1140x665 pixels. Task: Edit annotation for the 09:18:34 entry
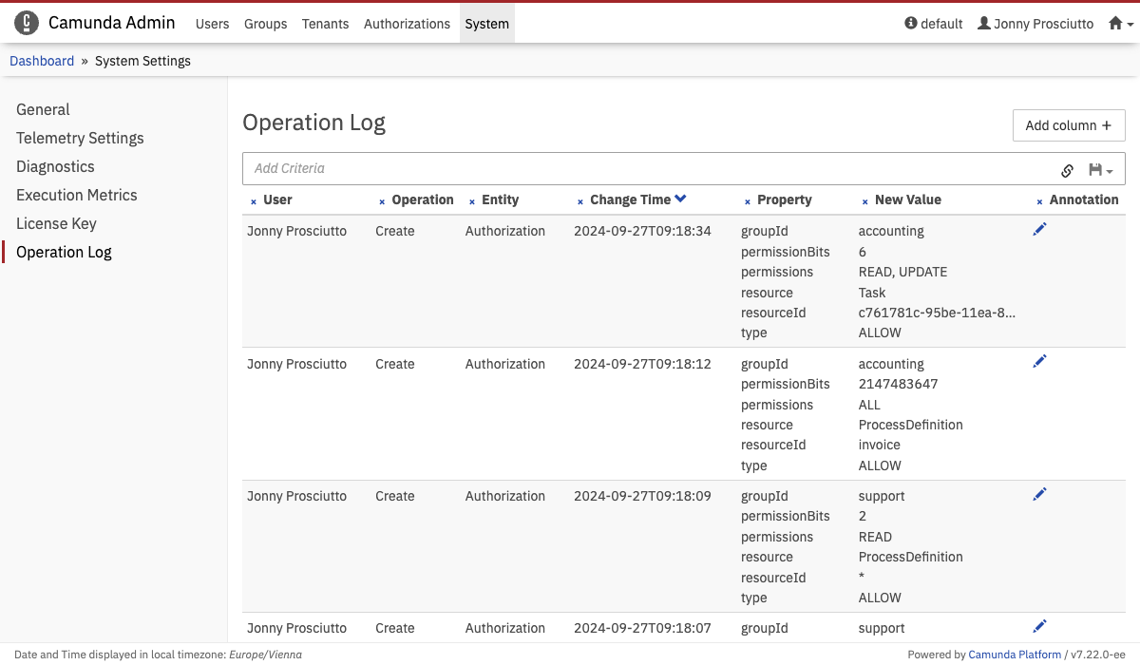[1039, 229]
